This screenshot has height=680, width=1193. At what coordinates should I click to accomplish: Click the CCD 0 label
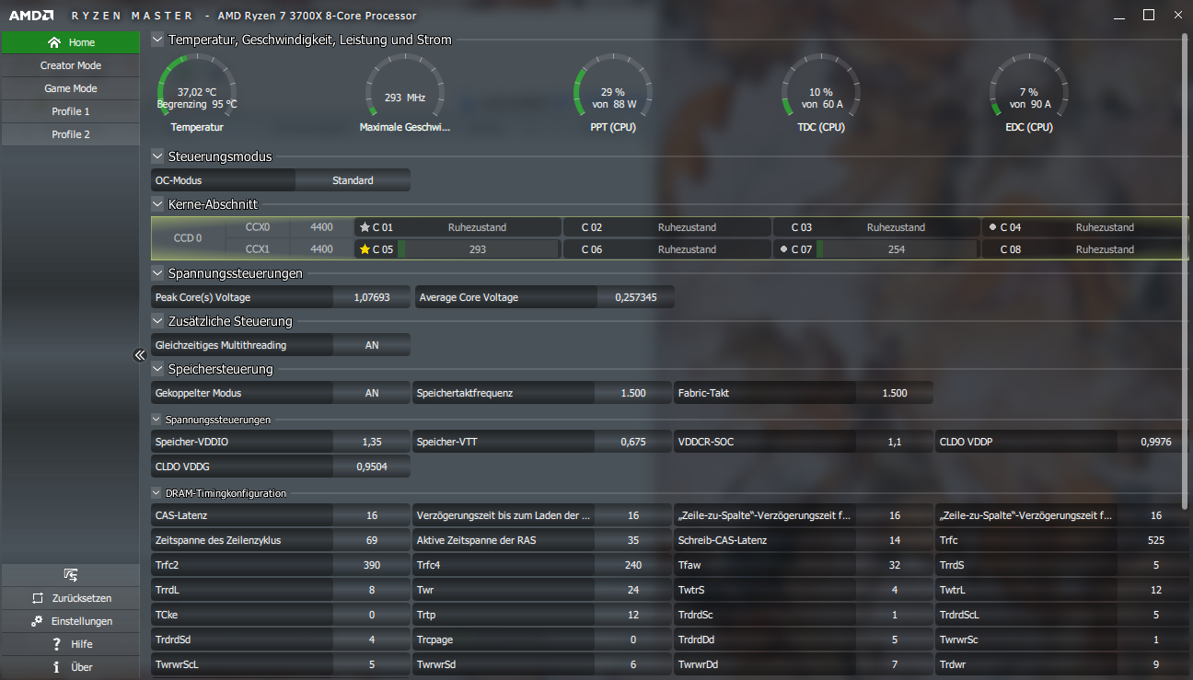click(x=188, y=238)
